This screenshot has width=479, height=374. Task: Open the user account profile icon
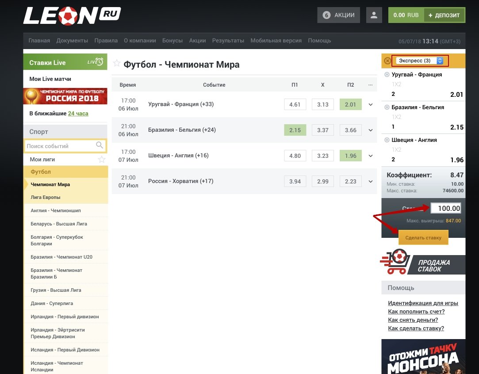click(x=374, y=15)
